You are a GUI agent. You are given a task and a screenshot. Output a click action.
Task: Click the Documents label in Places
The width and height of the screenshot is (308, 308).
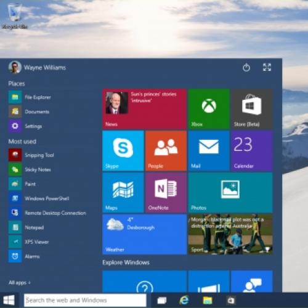(37, 111)
